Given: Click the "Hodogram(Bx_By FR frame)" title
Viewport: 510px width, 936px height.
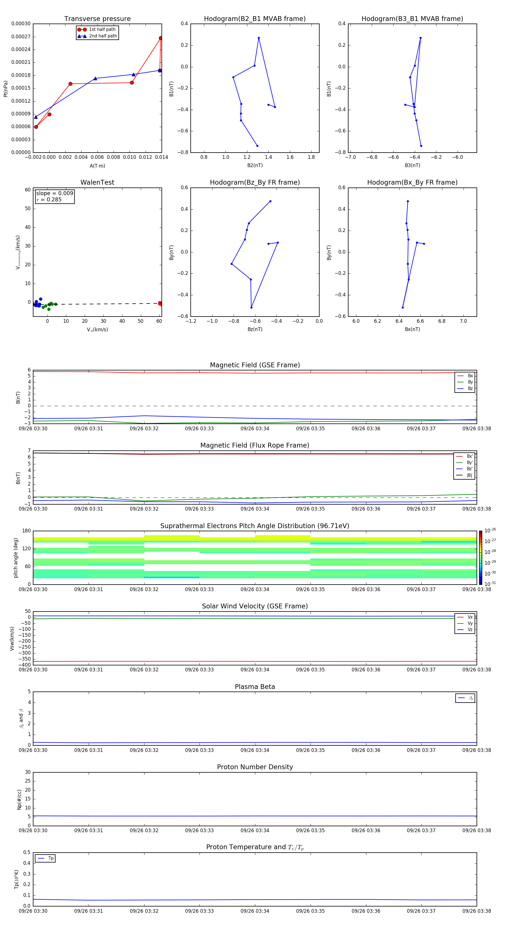Looking at the screenshot, I should [x=412, y=182].
